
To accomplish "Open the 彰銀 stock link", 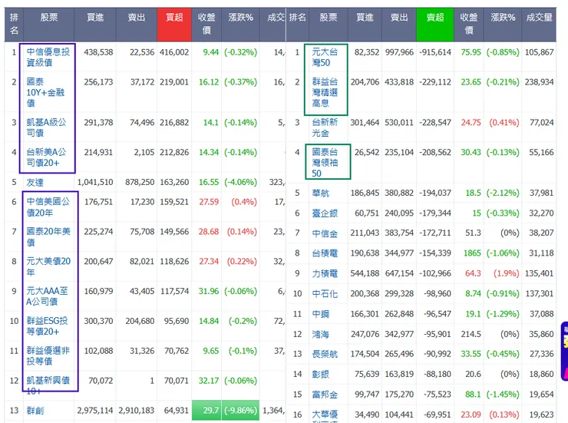I will pyautogui.click(x=321, y=374).
